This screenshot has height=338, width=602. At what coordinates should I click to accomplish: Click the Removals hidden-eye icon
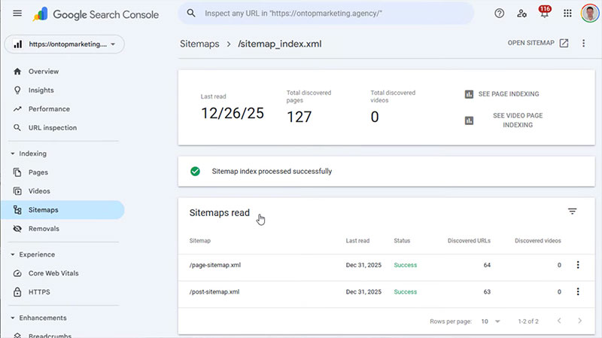[x=17, y=229]
